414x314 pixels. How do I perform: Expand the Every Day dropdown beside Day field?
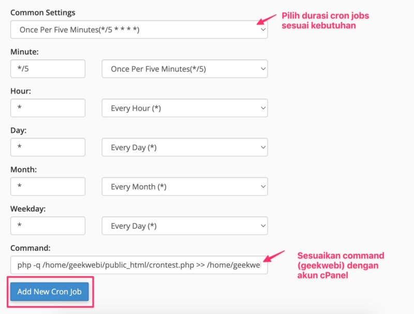coord(185,147)
